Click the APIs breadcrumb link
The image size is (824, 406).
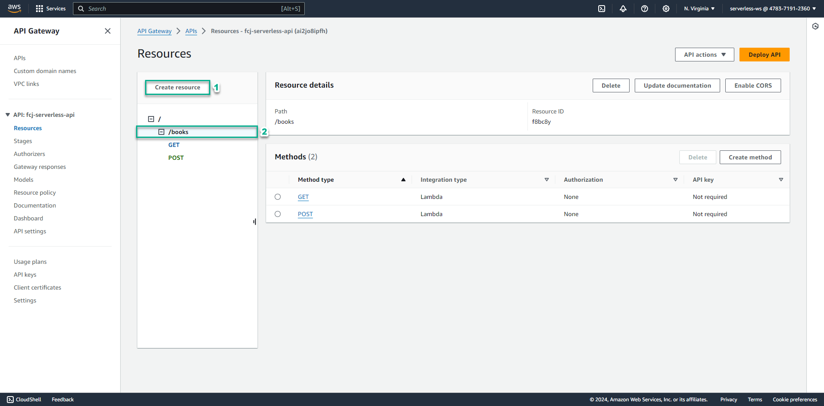pos(191,31)
